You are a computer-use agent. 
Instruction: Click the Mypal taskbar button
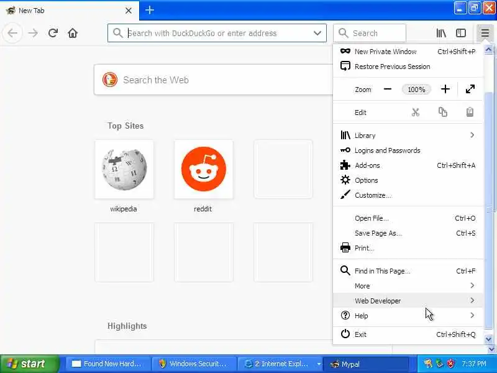click(x=366, y=364)
